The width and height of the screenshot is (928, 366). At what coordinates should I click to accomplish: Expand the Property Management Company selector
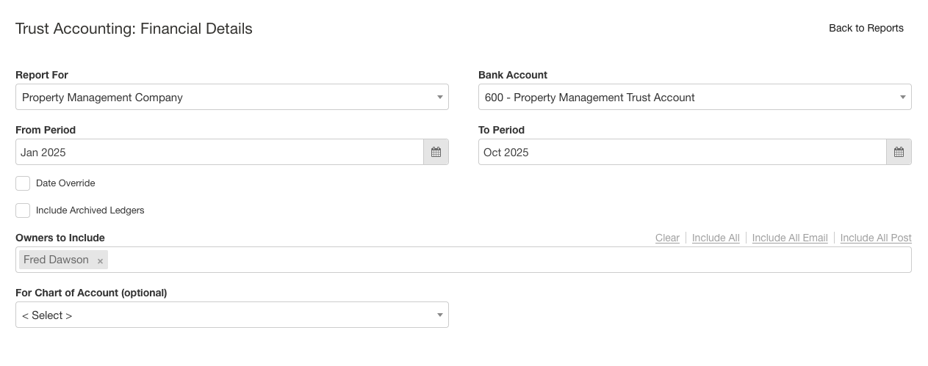click(x=220, y=97)
